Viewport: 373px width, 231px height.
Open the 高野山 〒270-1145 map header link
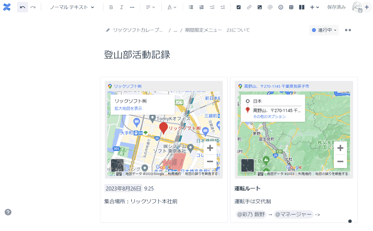tap(276, 86)
